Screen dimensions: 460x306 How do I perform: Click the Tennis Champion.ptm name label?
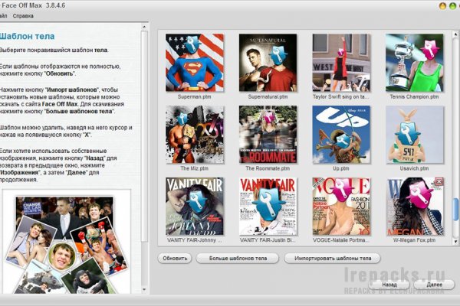coord(414,96)
